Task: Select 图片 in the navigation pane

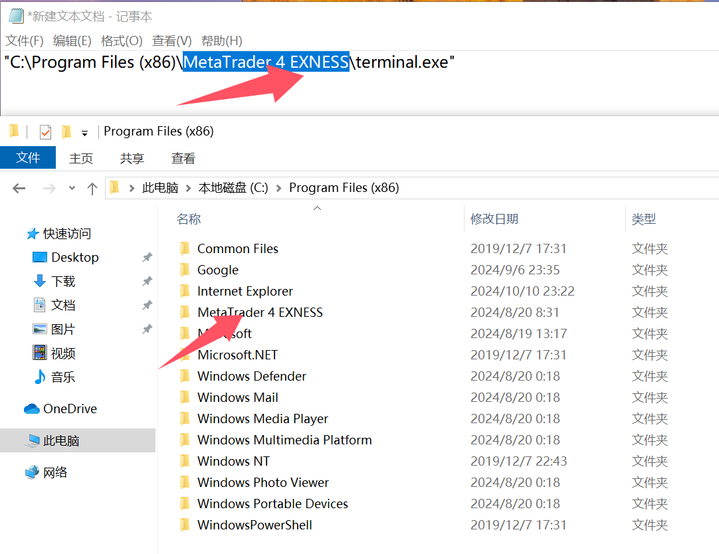Action: pyautogui.click(x=63, y=329)
